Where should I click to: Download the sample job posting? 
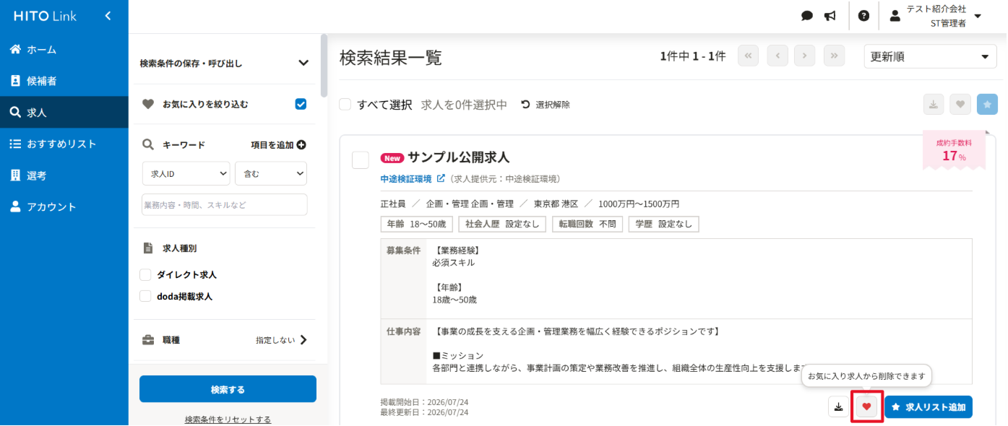click(x=838, y=407)
